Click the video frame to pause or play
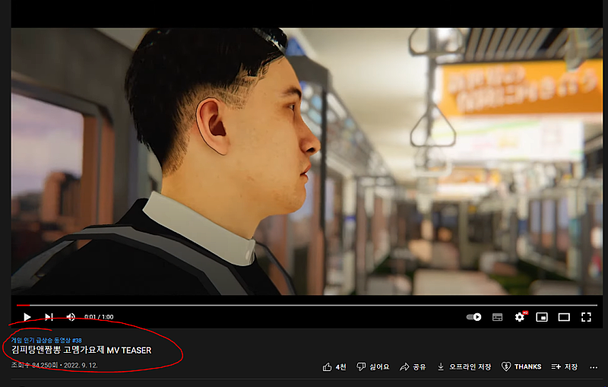Screen dimensions: 608x387 307,161
